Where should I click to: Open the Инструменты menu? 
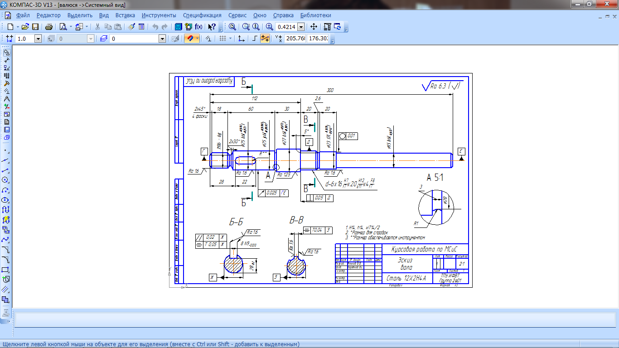point(159,15)
